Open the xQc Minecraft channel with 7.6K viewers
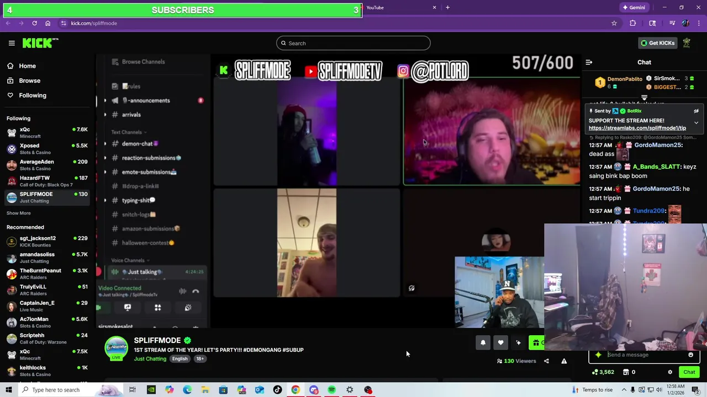The height and width of the screenshot is (397, 707). tap(47, 133)
